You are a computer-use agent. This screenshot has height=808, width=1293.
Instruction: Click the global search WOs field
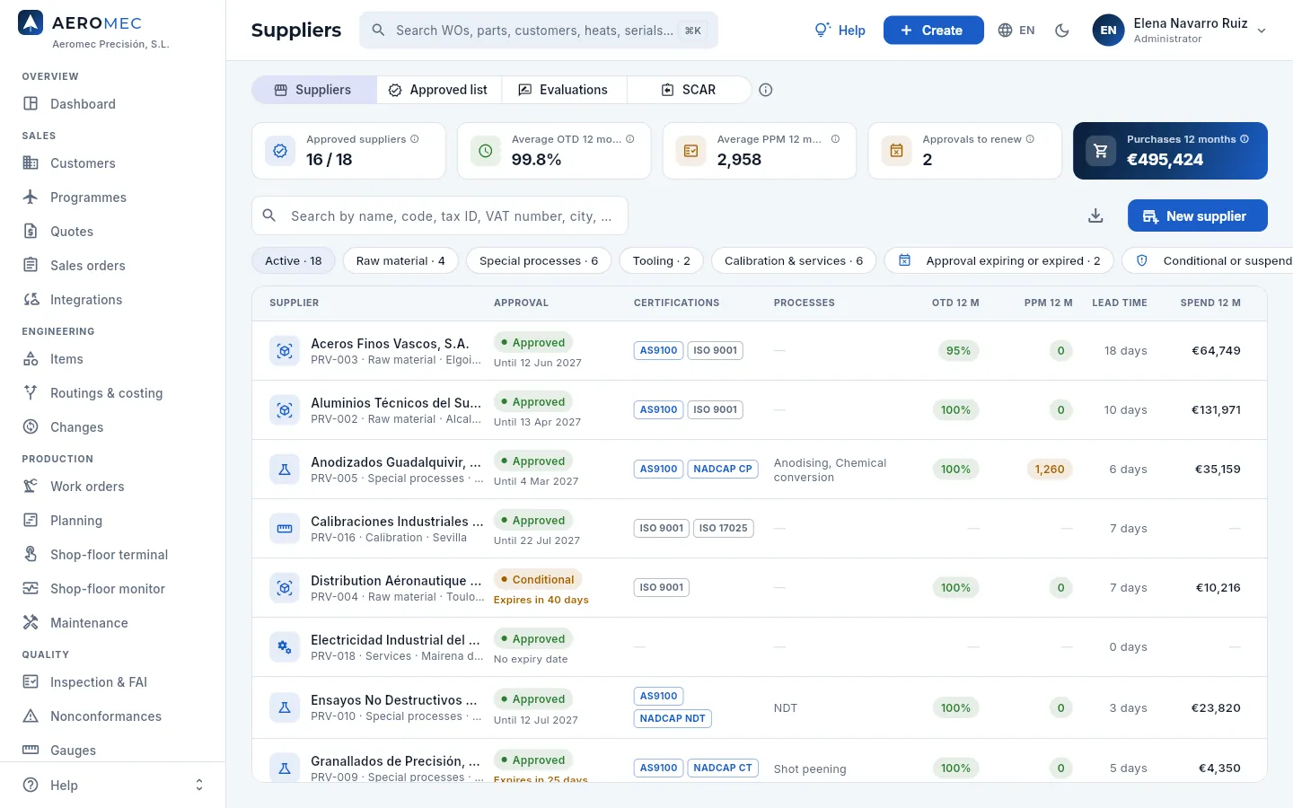[539, 31]
